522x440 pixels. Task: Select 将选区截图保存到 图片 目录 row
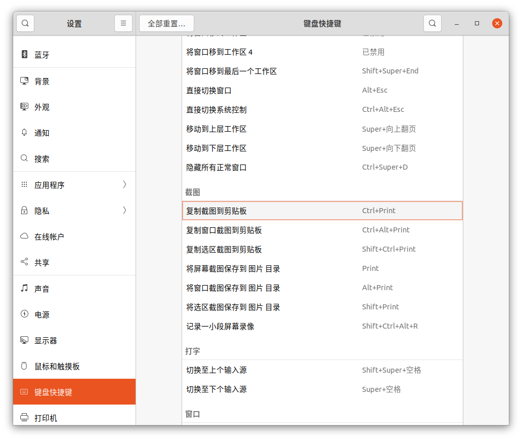322,307
